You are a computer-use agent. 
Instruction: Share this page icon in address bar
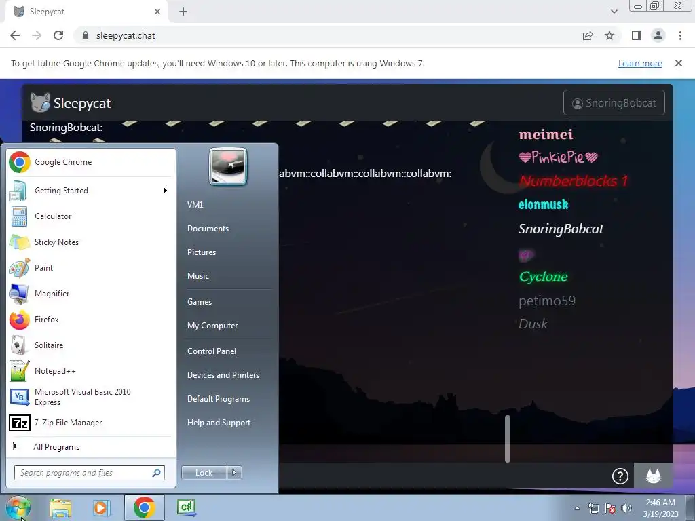(x=588, y=35)
